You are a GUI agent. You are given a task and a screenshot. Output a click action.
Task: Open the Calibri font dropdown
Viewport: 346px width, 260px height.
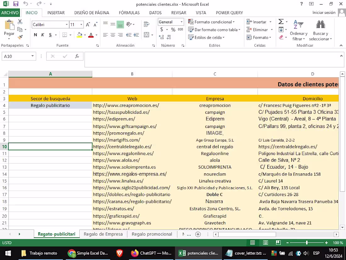pos(67,24)
